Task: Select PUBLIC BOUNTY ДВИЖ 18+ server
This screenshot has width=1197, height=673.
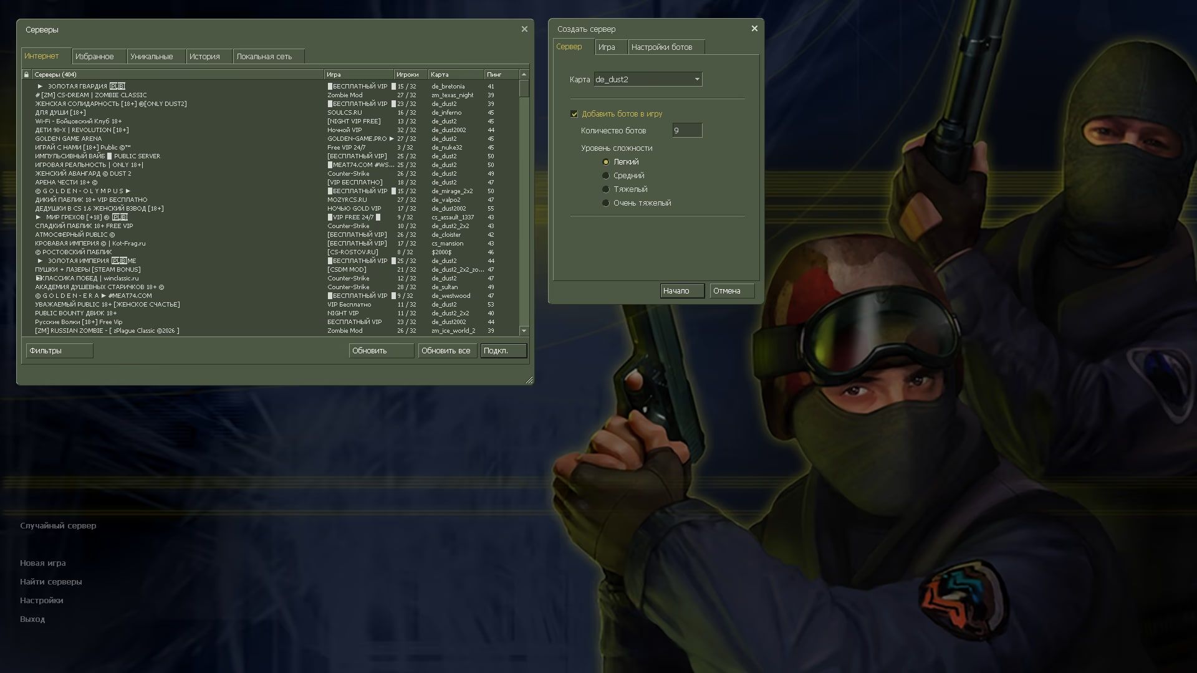Action: (x=270, y=313)
